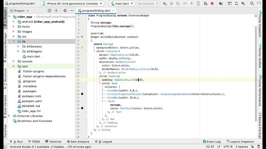Select pubspec.yaml file

(x=32, y=101)
